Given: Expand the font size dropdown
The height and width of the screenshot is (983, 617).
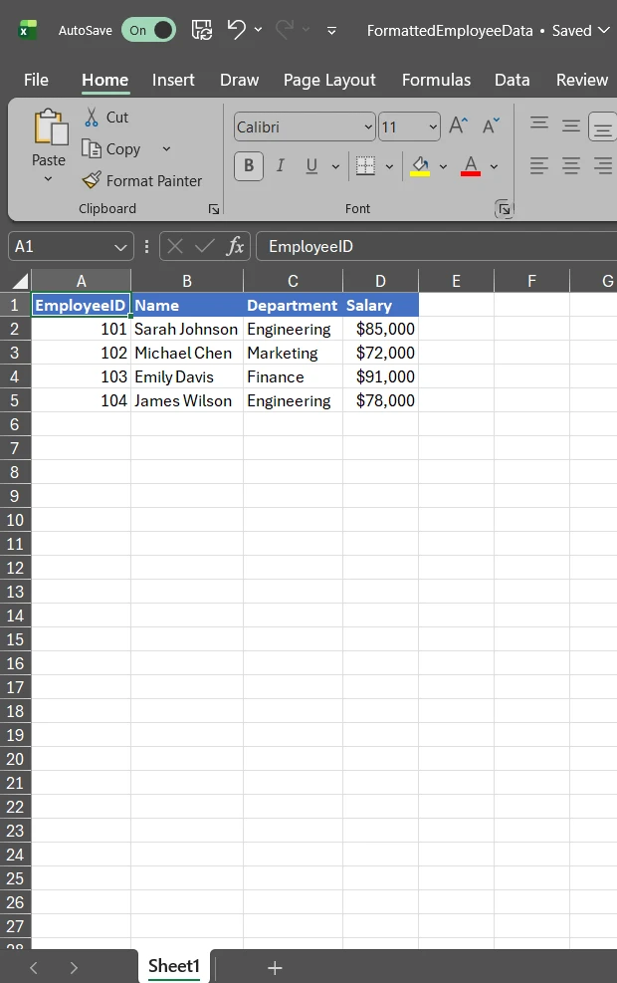Looking at the screenshot, I should 433,127.
